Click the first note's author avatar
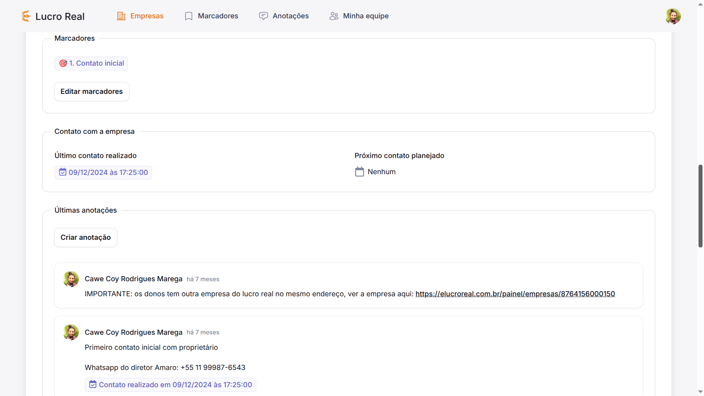The image size is (704, 396). pos(71,279)
